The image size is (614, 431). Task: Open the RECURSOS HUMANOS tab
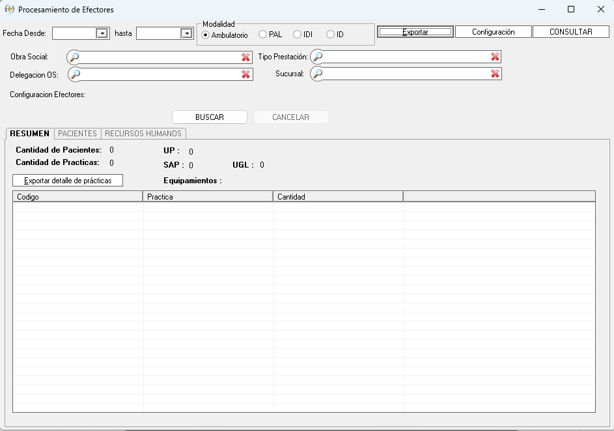pyautogui.click(x=143, y=134)
